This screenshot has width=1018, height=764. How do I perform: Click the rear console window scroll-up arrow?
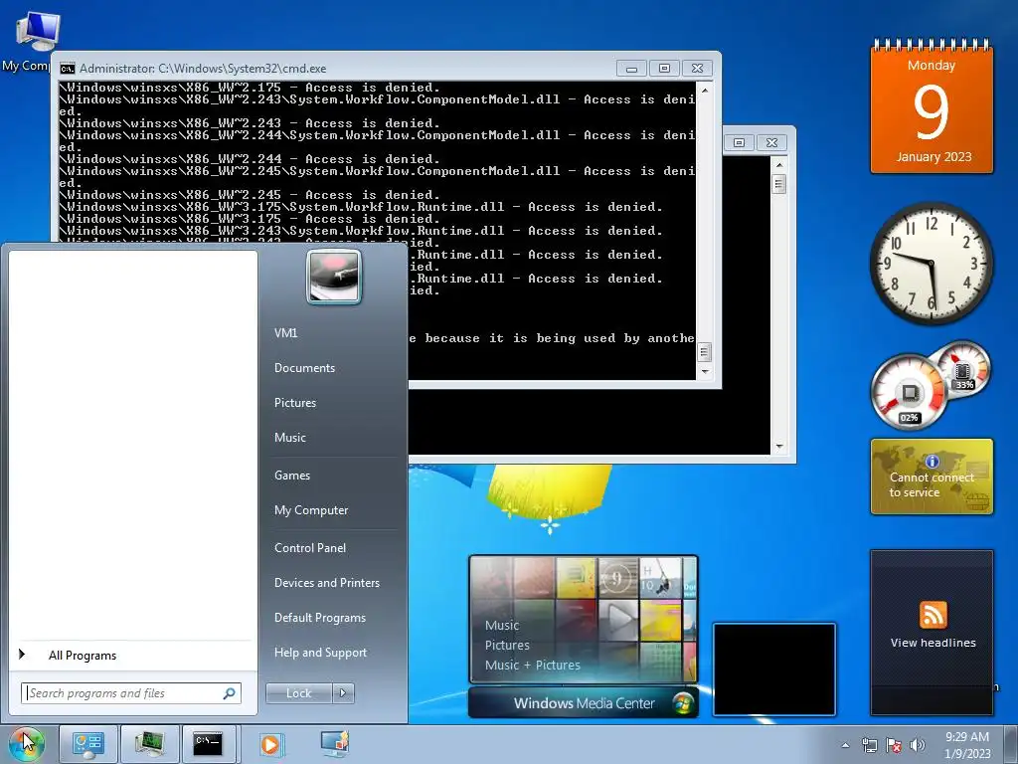[779, 165]
